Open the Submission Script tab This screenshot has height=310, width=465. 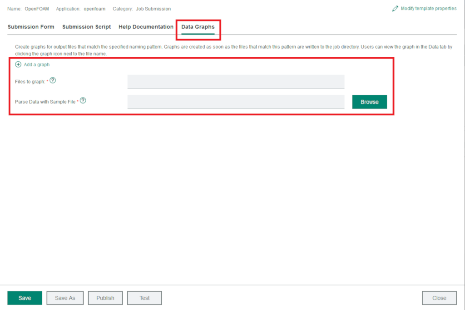[x=87, y=27]
